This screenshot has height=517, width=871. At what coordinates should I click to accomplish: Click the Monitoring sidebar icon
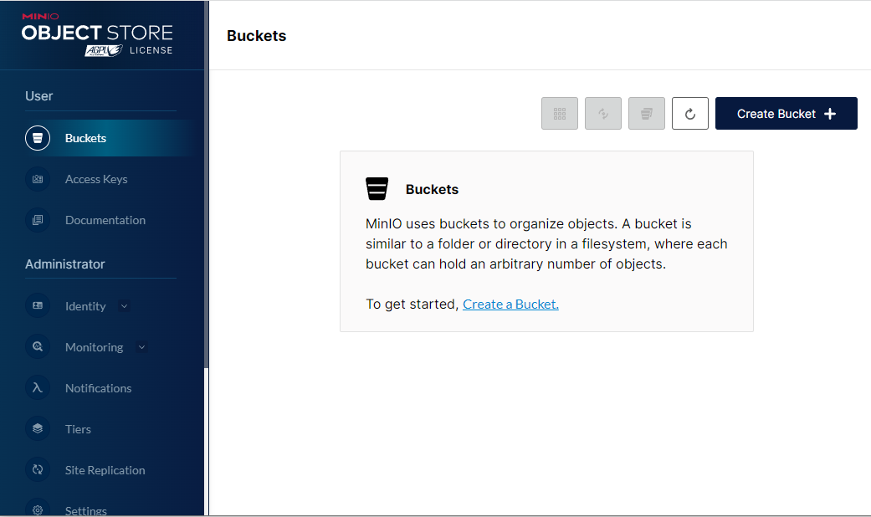tap(38, 347)
